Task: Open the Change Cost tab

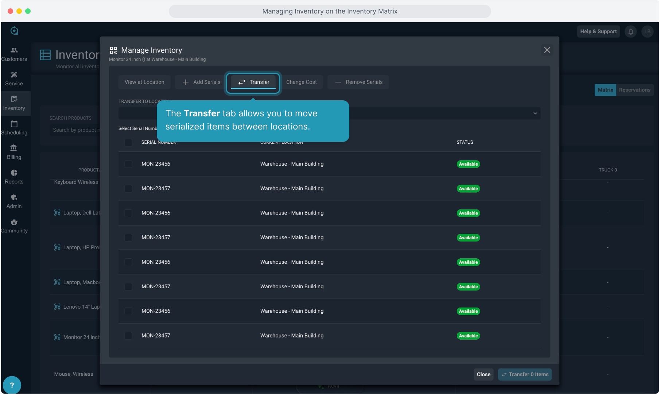Action: point(301,82)
